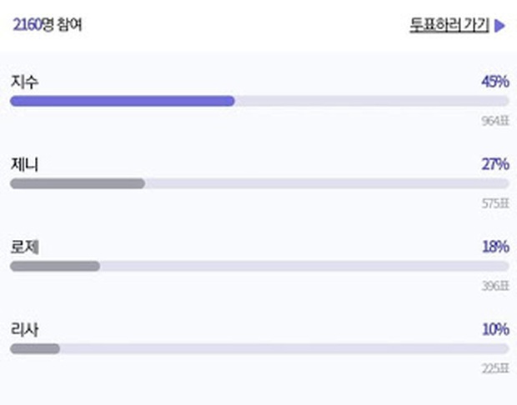Click the 2160명 참여 participant count
The image size is (517, 405).
coord(48,25)
